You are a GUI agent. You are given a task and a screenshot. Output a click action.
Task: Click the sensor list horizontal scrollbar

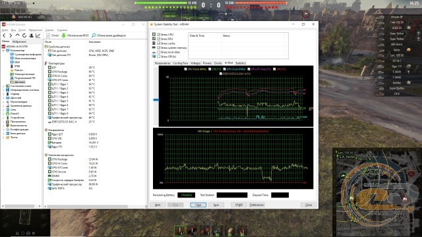click(87, 206)
